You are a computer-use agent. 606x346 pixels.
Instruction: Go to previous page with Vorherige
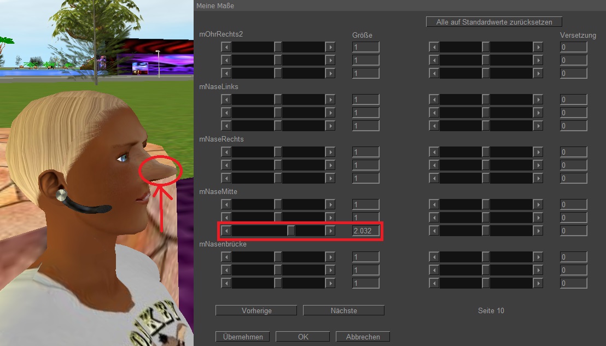point(256,310)
